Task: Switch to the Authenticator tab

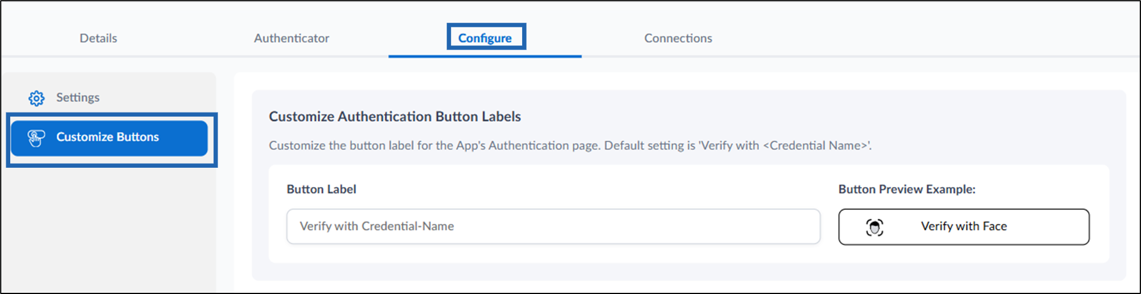Action: [x=292, y=38]
